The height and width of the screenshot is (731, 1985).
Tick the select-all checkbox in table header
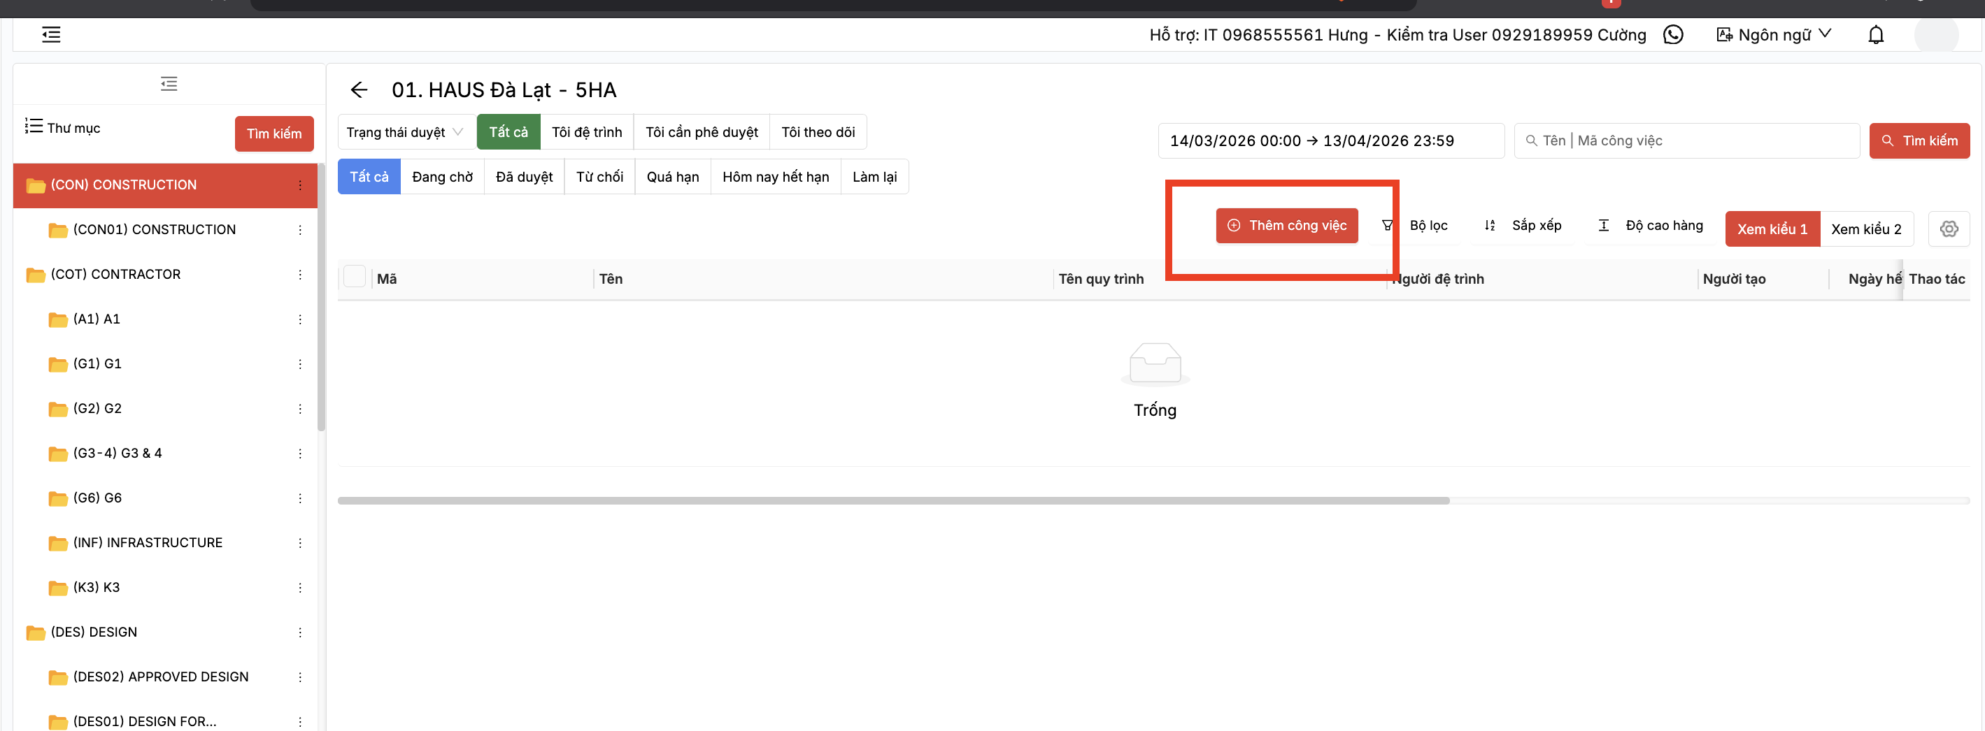[355, 277]
